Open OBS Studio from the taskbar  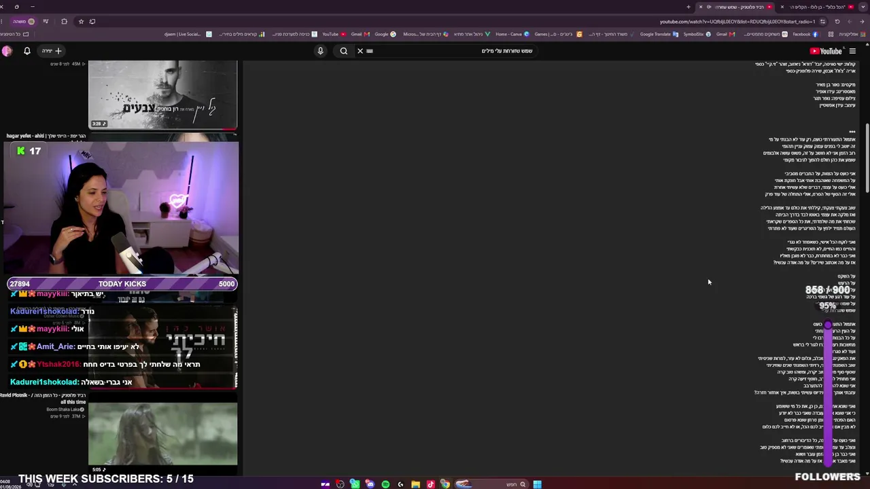(340, 484)
